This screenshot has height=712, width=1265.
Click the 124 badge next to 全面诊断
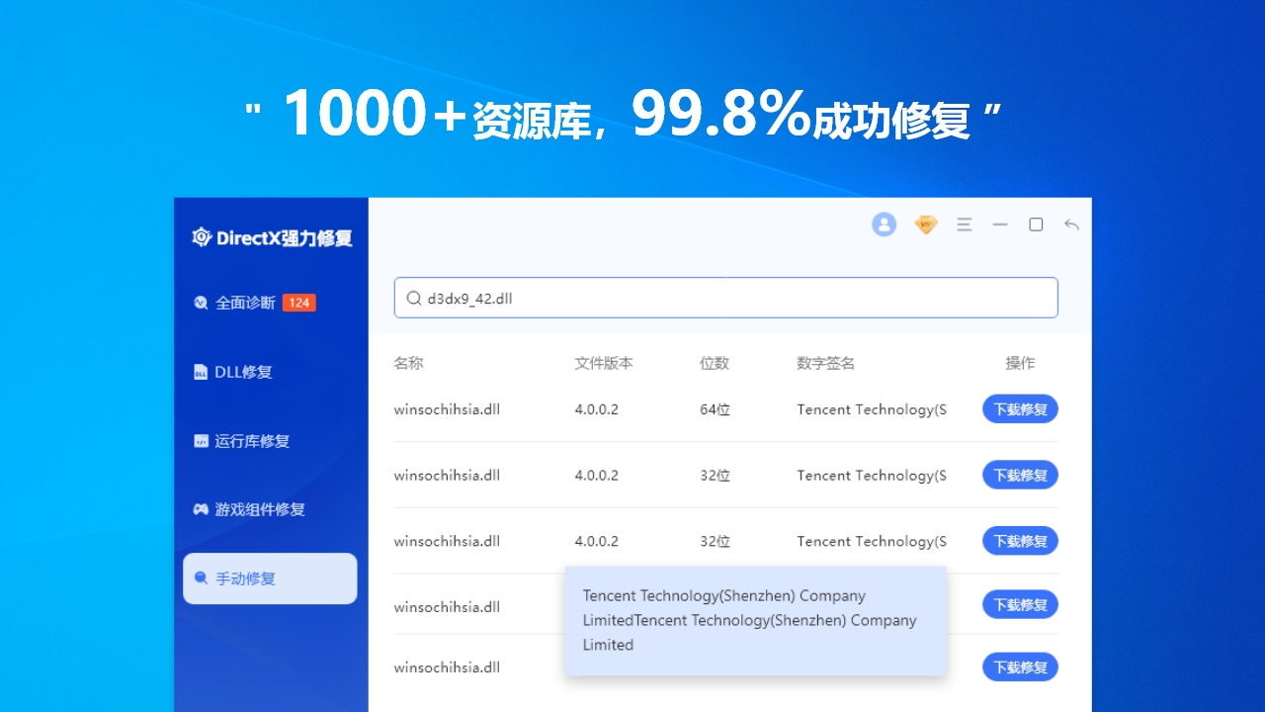pos(298,303)
